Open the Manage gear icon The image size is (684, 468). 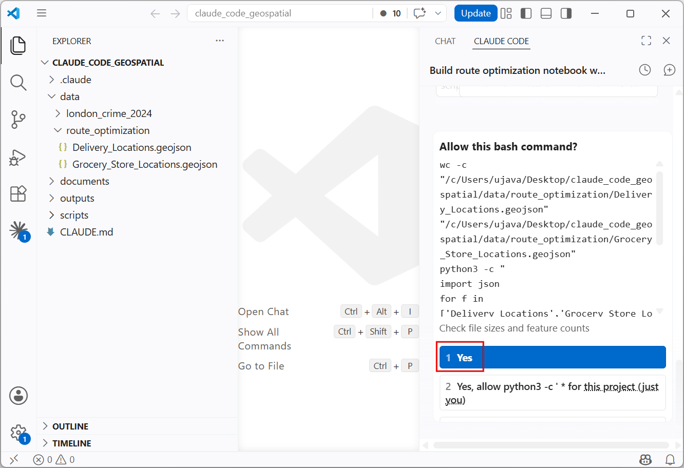pos(18,433)
